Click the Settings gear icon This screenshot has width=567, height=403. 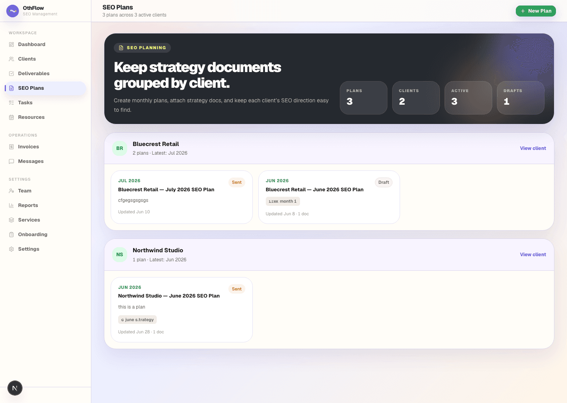(x=11, y=249)
